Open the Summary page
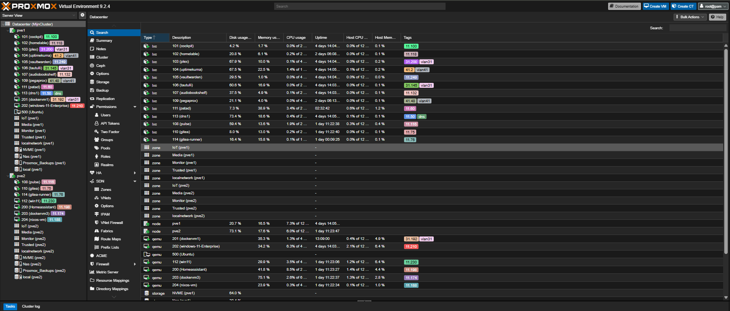 [114, 41]
